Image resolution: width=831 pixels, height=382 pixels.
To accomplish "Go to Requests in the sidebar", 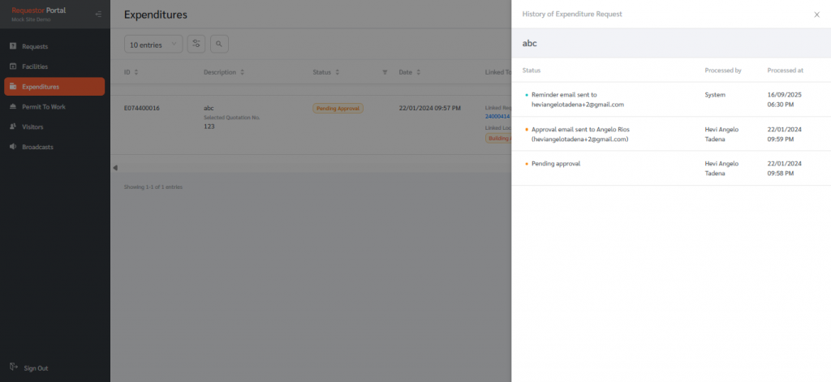I will 34,46.
